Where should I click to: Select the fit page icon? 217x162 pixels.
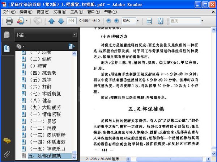pyautogui.click(x=161, y=21)
